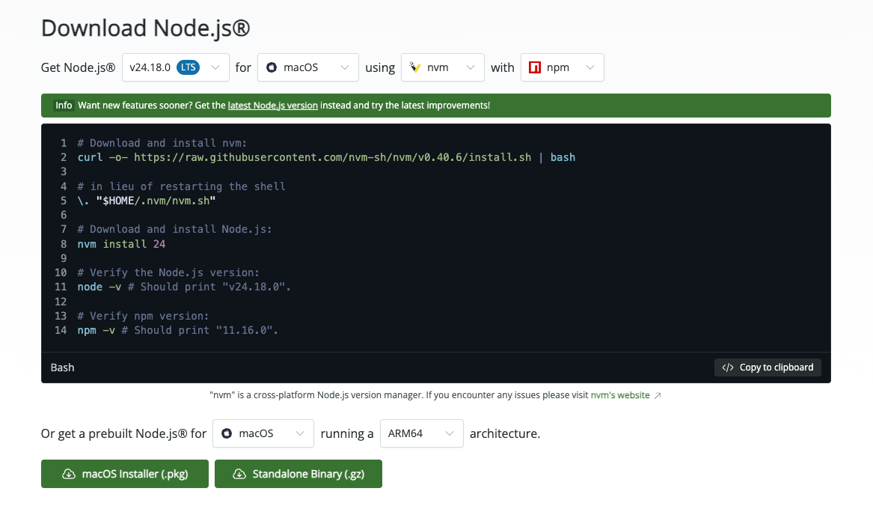Click the macOS logo icon in prebuilt selector

coord(227,433)
